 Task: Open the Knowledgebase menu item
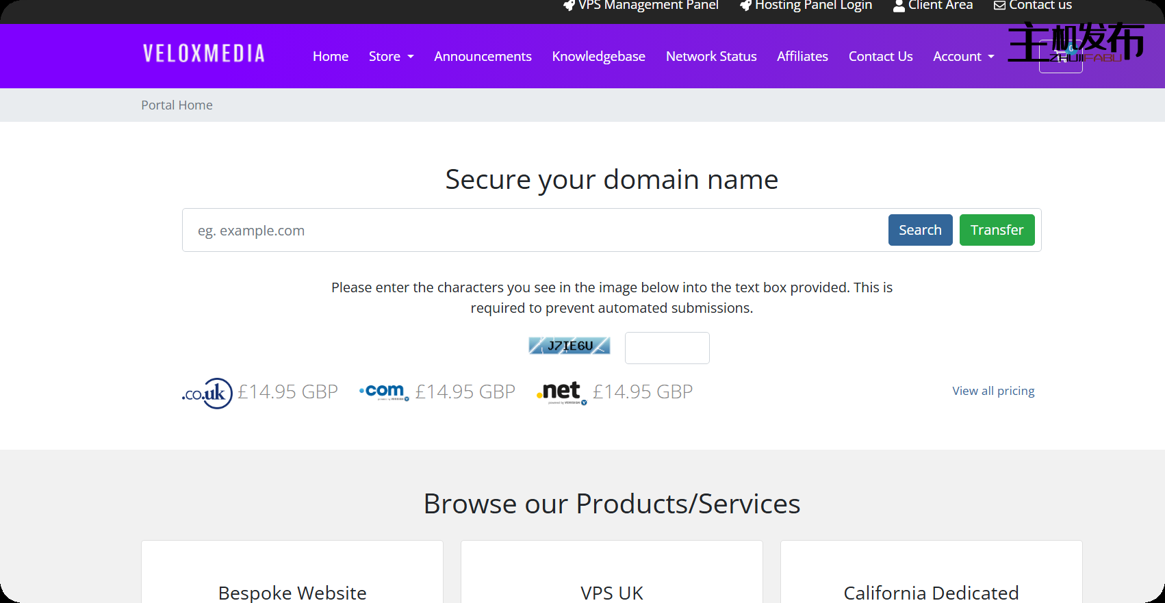[598, 56]
